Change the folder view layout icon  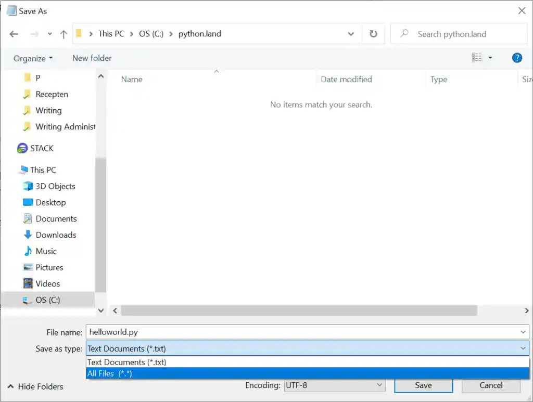(477, 57)
